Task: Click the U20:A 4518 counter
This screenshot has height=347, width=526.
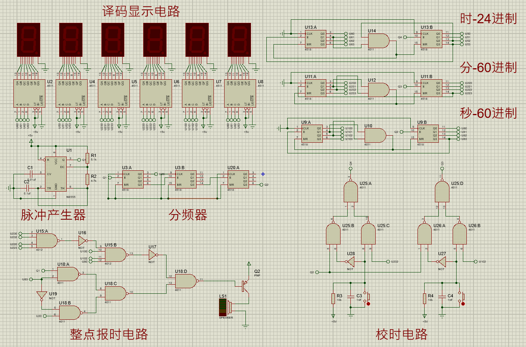Action: click(x=238, y=179)
